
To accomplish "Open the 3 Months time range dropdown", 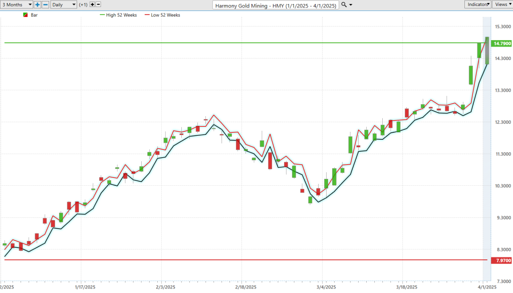I will pyautogui.click(x=17, y=5).
